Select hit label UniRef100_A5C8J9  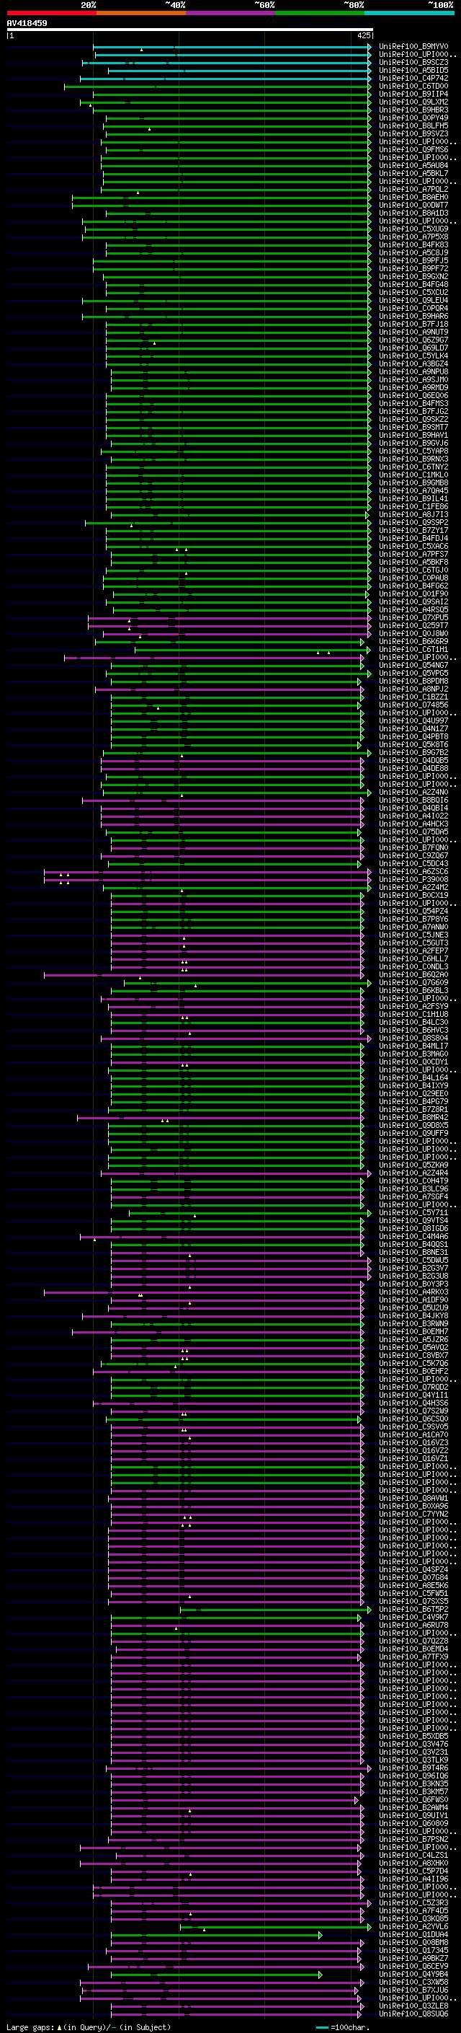413,252
